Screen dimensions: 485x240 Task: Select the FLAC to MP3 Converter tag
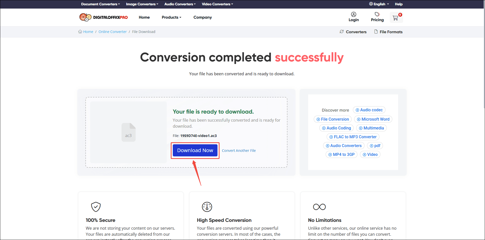(x=353, y=137)
